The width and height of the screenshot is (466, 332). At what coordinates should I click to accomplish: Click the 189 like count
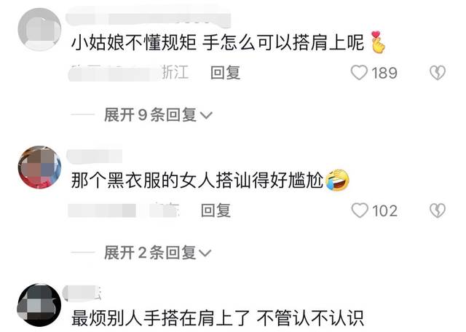click(x=384, y=73)
